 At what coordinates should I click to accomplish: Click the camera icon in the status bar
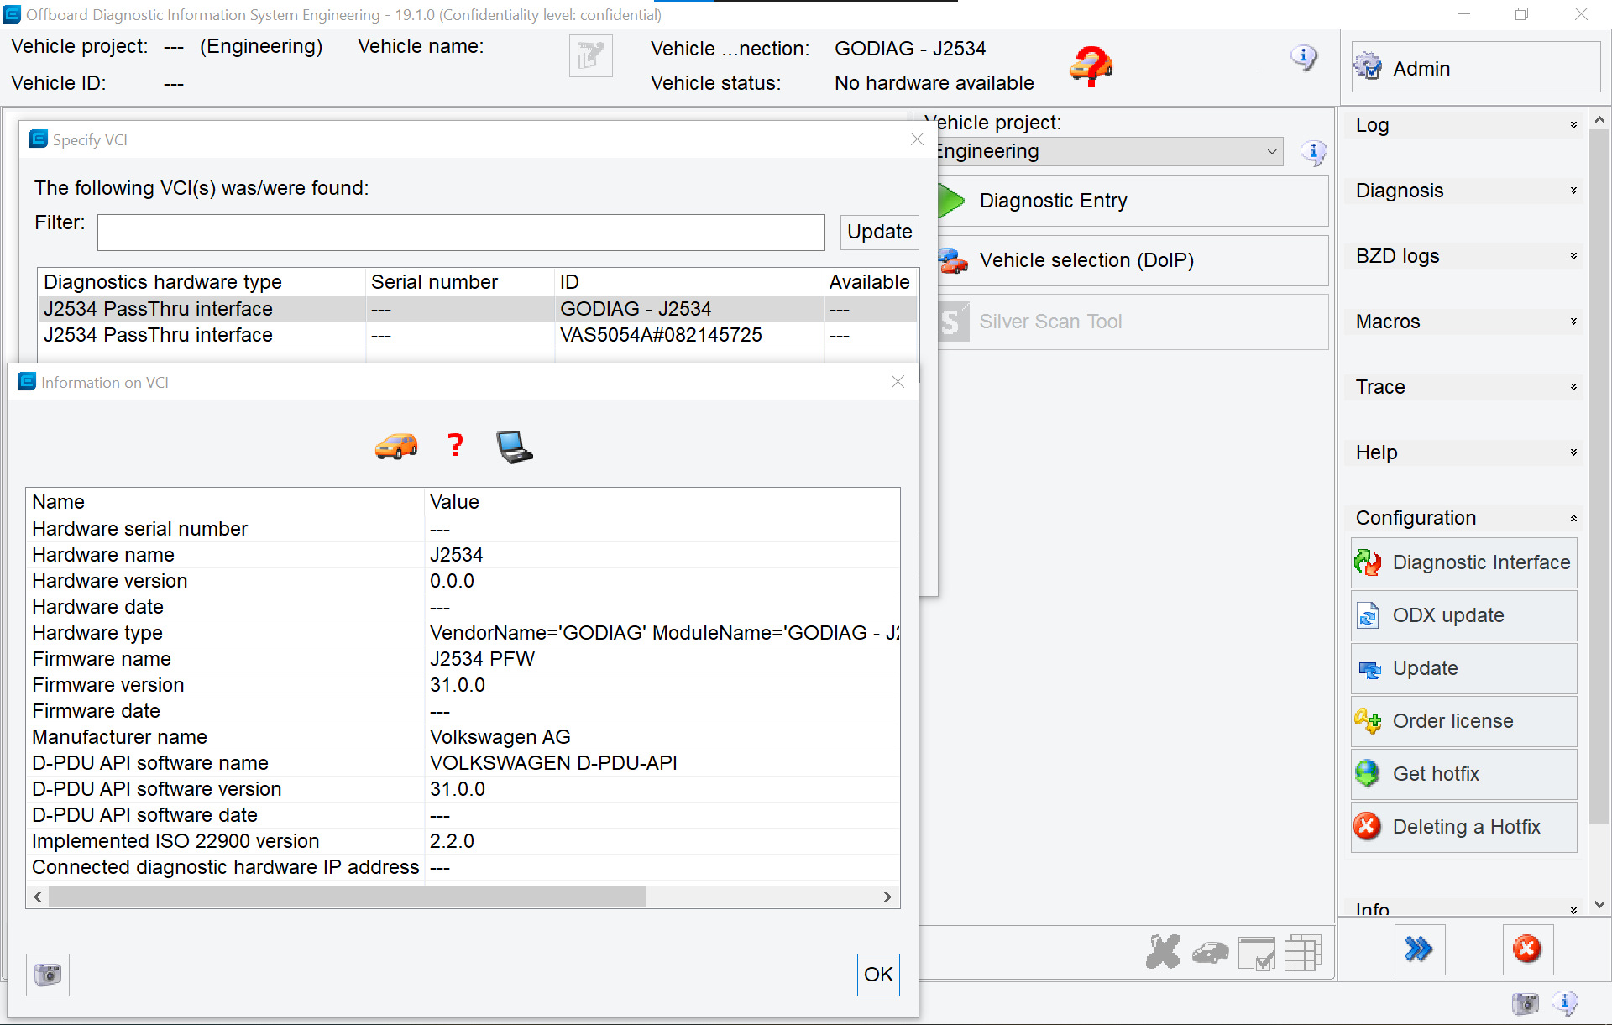click(1526, 1003)
